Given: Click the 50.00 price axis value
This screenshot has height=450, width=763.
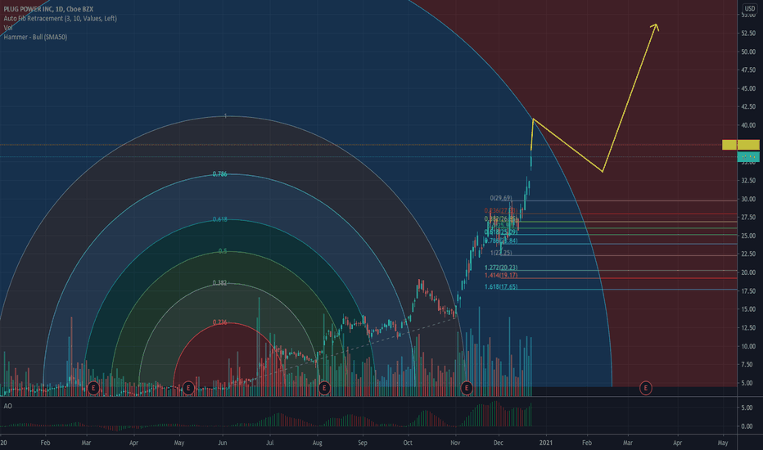Looking at the screenshot, I should pyautogui.click(x=748, y=52).
